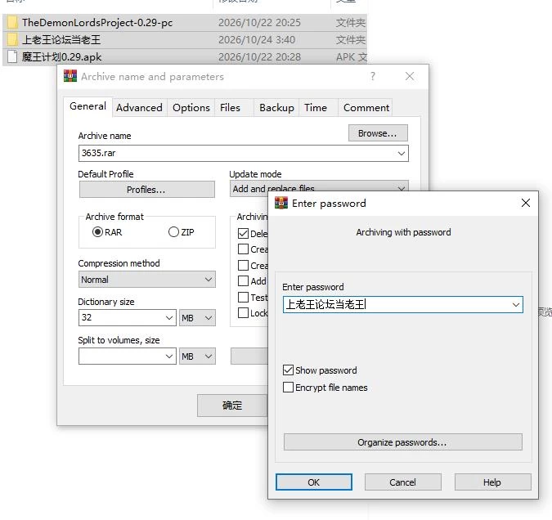The image size is (552, 520).
Task: Click the question mark help icon
Action: 373,76
